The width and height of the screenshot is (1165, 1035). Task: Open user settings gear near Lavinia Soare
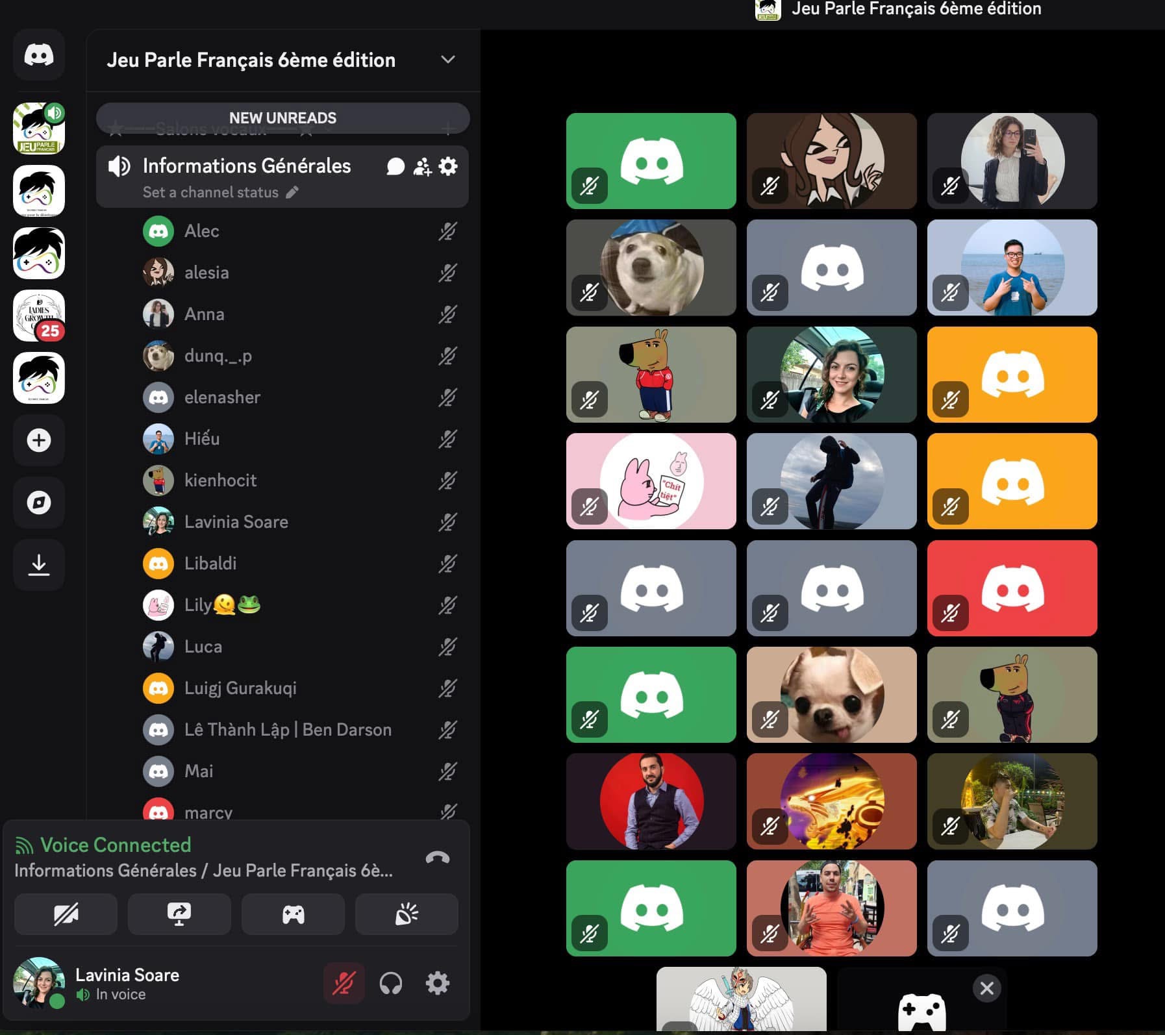[x=438, y=983]
